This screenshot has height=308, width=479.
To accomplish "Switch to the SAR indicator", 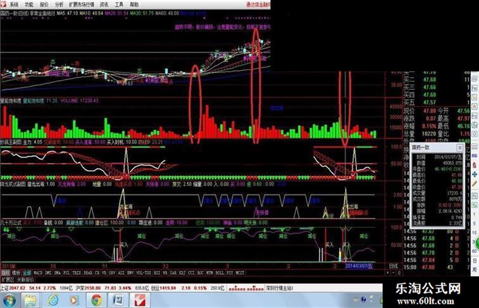I will 173,273.
